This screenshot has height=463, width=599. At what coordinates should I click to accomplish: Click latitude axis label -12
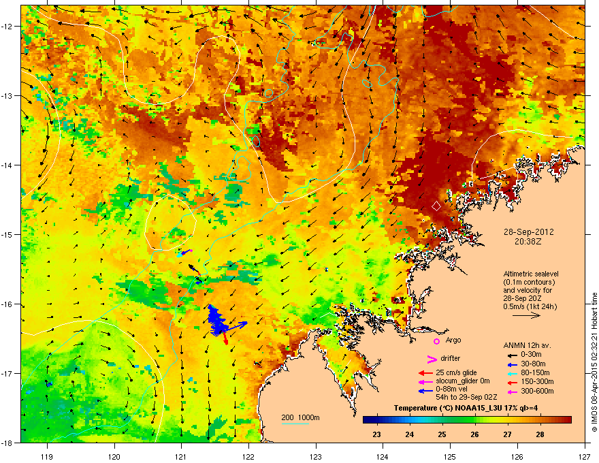click(x=7, y=27)
